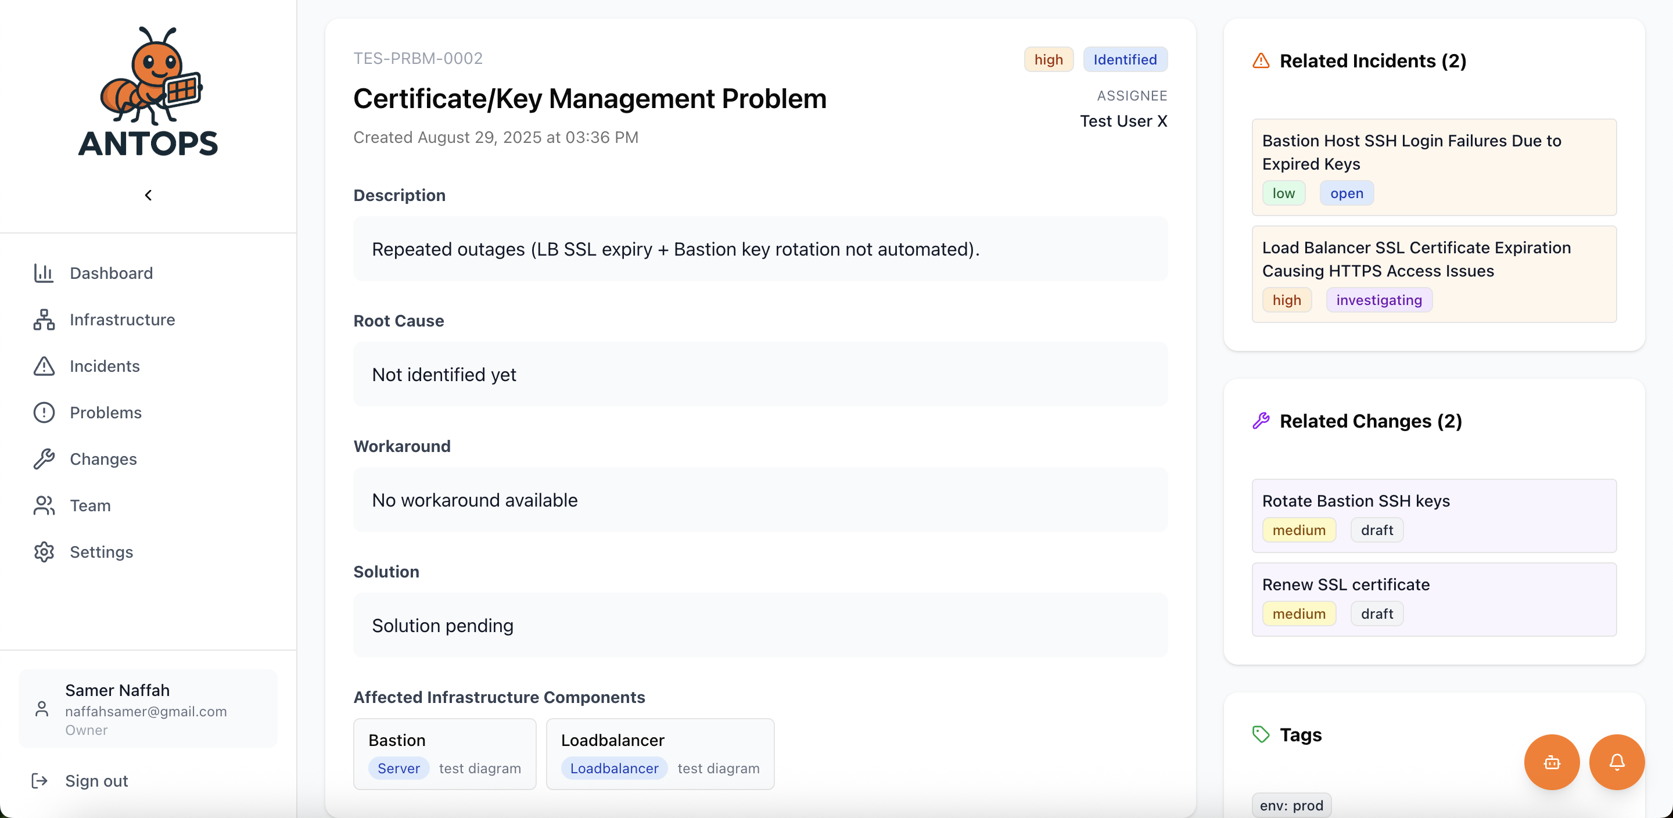Open incident Bastion Host SSH Login Failures

[x=1433, y=167]
